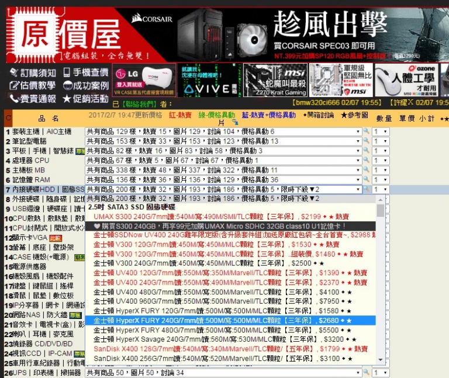
Task: Select 金士頓 UV400 240G $2370 option
Action: (x=230, y=282)
